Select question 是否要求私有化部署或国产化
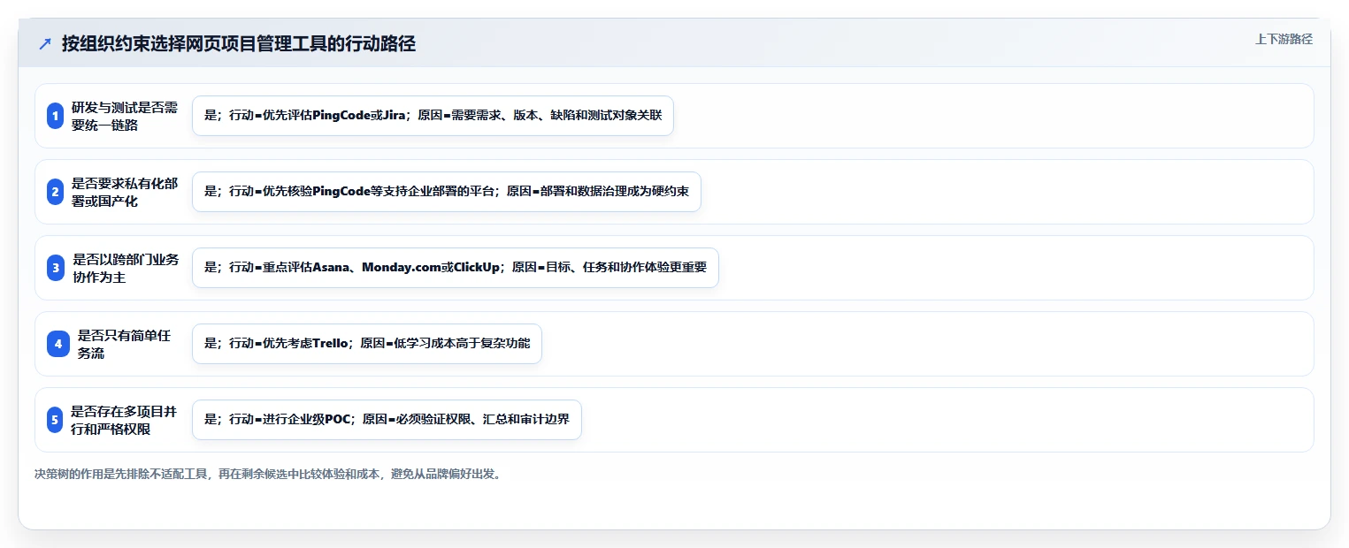1349x548 pixels. point(125,192)
